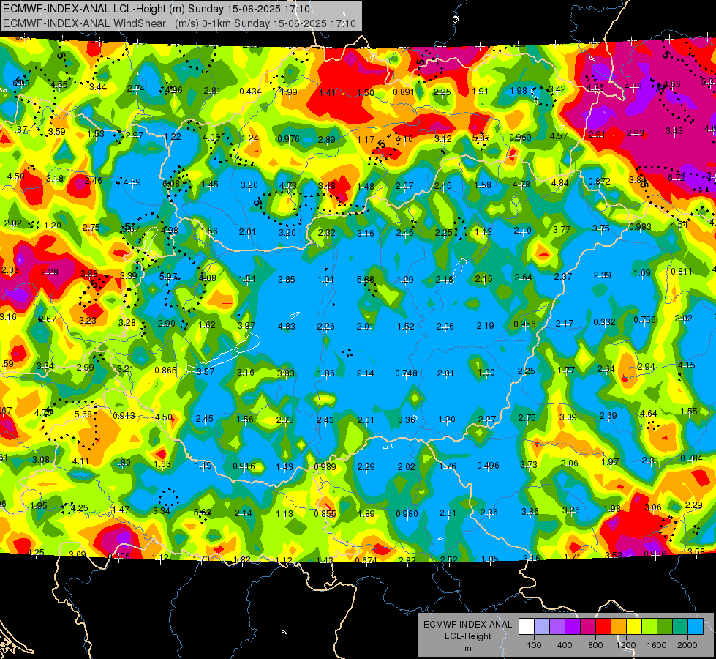Click the yellow legend swatch
The height and width of the screenshot is (659, 716).
(634, 627)
